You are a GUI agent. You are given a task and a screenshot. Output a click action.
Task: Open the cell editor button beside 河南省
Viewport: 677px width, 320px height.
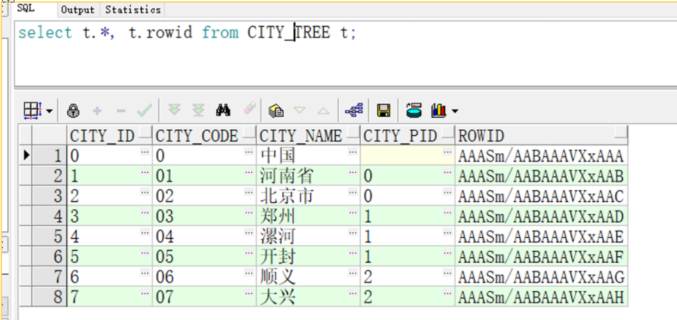tap(353, 171)
